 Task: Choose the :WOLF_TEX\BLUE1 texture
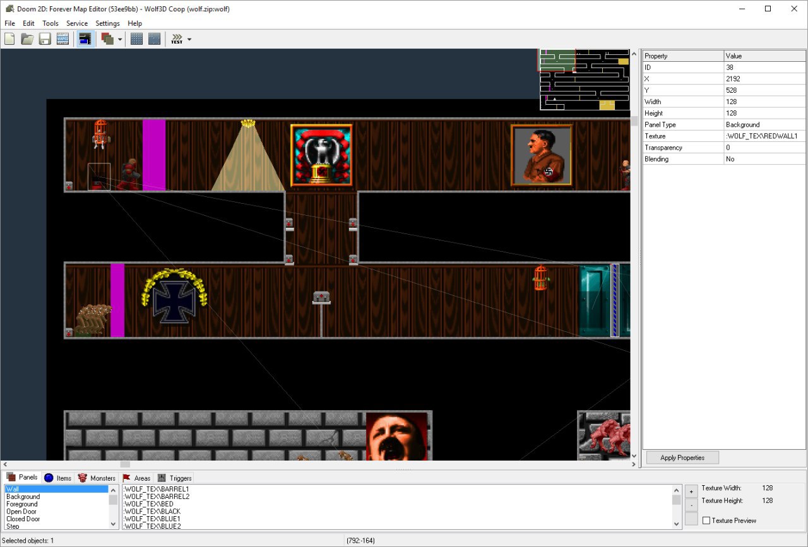(x=397, y=519)
